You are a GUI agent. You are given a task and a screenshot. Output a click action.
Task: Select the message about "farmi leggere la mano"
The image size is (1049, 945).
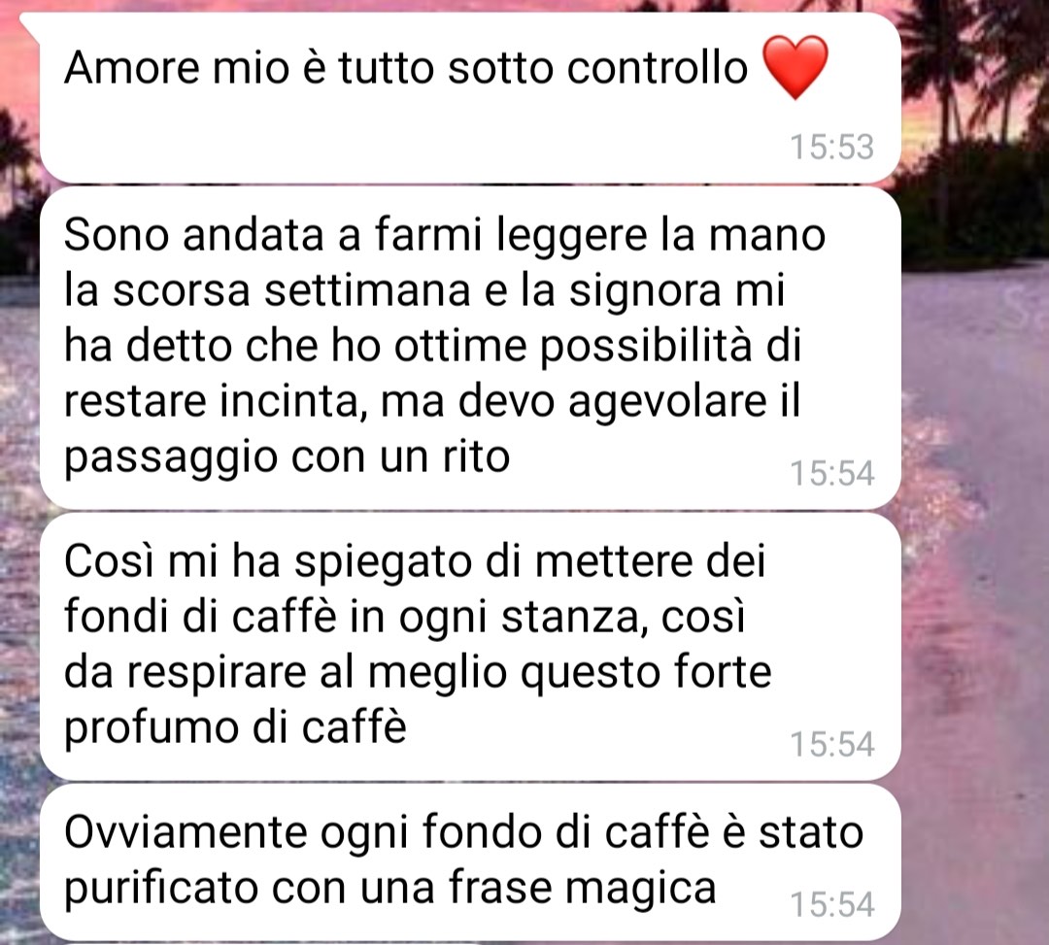click(x=470, y=348)
